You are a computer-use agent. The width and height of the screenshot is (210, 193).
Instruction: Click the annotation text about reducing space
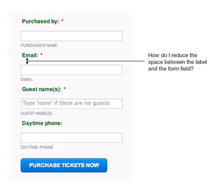[x=177, y=62]
